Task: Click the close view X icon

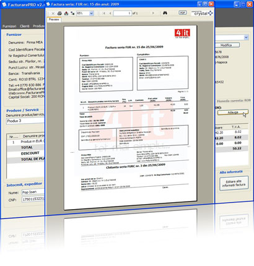Action: [x=53, y=14]
